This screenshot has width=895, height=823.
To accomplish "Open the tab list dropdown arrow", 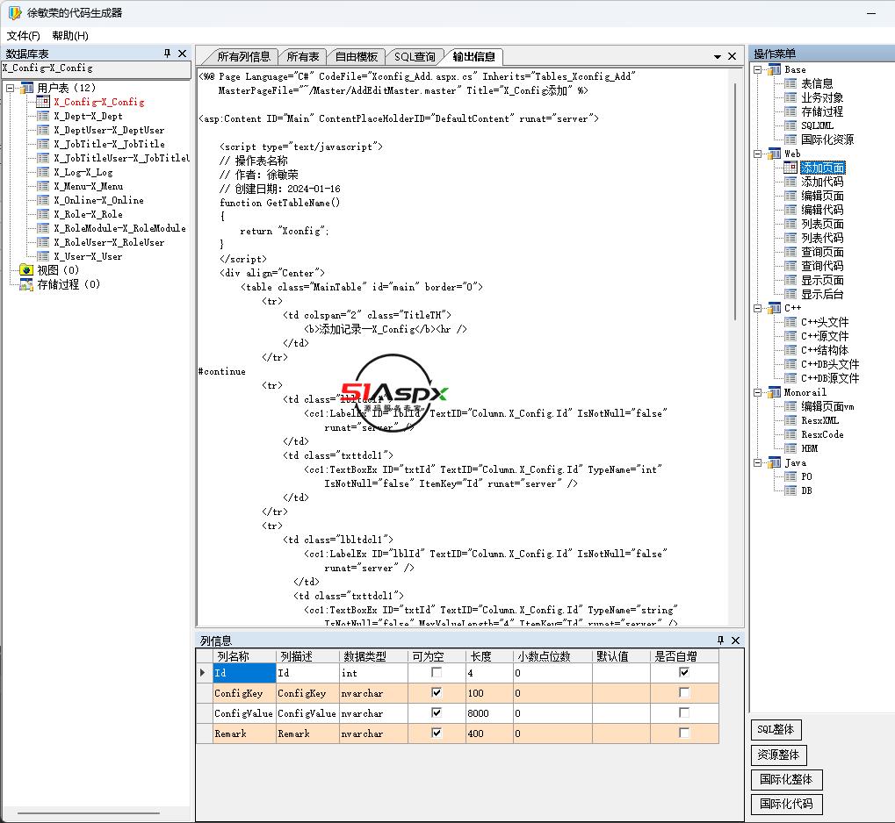I will 718,56.
